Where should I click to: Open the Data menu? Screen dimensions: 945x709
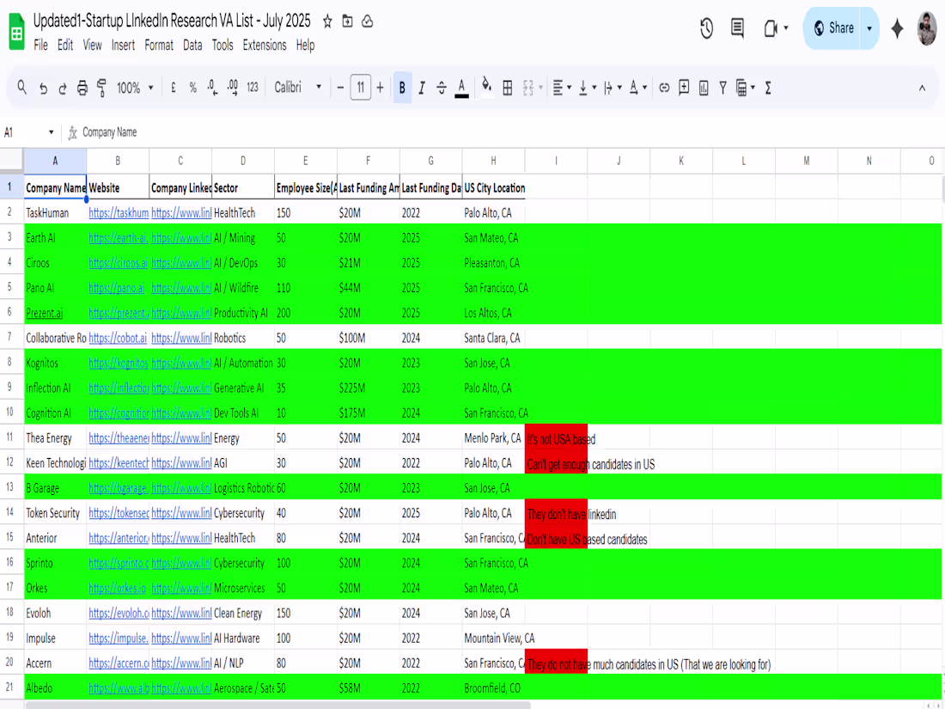point(192,46)
